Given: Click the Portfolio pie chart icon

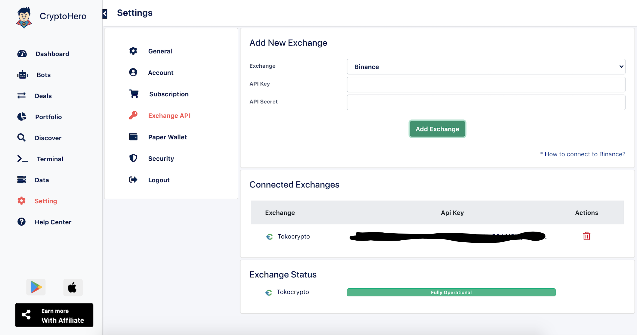Looking at the screenshot, I should click(22, 116).
